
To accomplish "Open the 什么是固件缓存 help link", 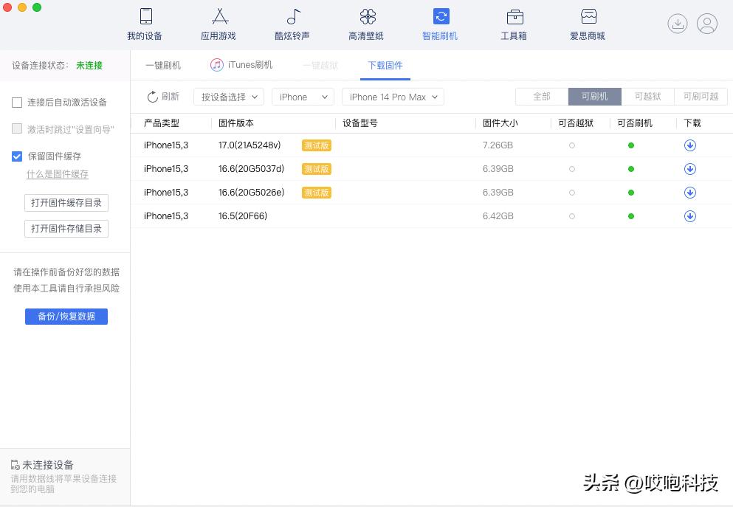I will [x=58, y=174].
